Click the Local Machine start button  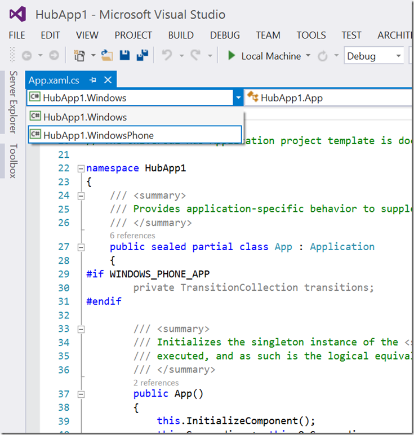271,56
